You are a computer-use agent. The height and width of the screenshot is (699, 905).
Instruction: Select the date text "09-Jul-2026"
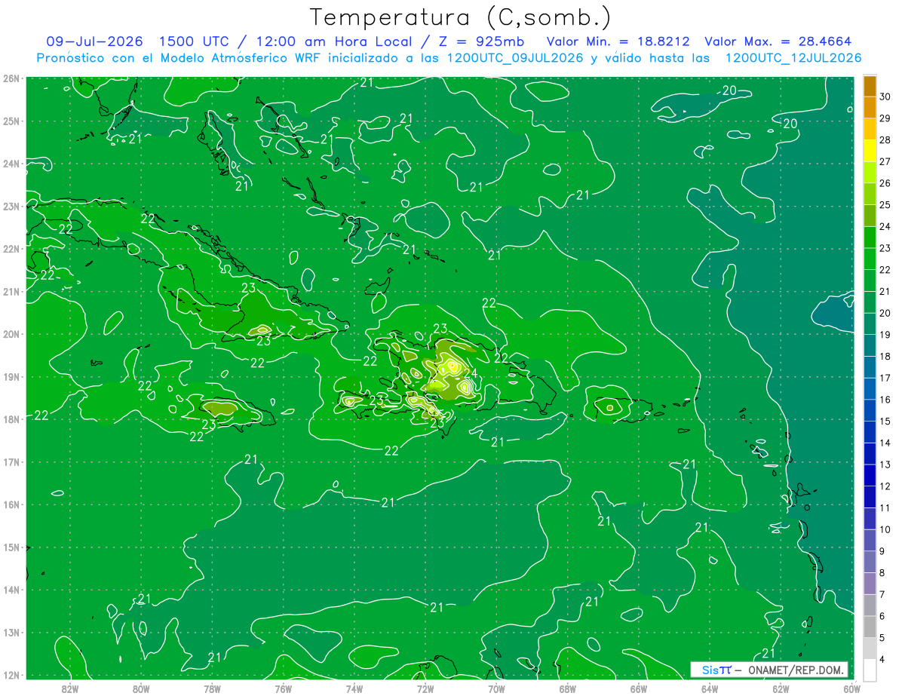(x=95, y=41)
